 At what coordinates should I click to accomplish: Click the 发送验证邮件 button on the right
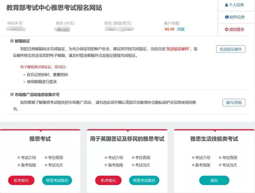(x=231, y=49)
